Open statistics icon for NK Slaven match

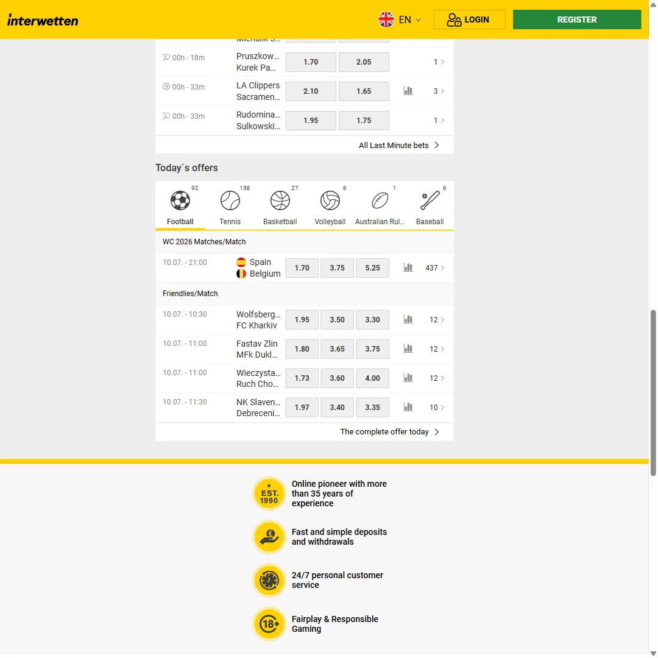coord(408,407)
